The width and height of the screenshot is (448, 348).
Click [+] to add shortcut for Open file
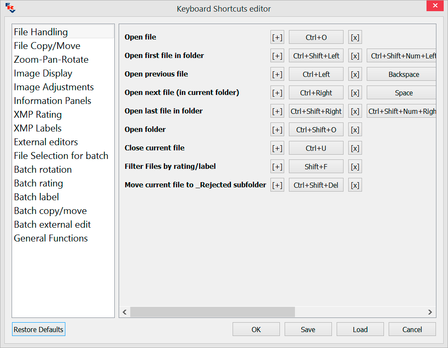pos(277,37)
